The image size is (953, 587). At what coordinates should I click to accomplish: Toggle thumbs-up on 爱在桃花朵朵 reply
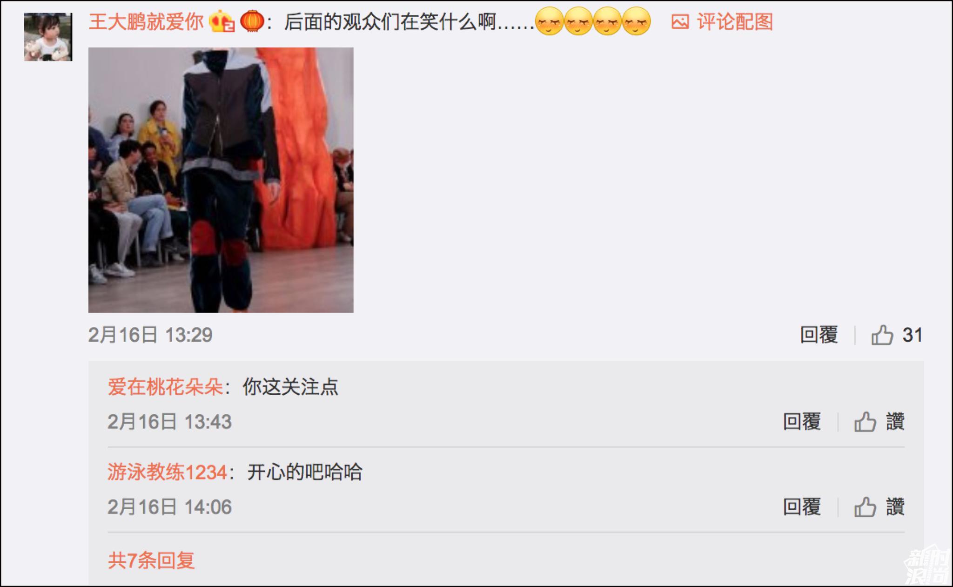coord(865,422)
